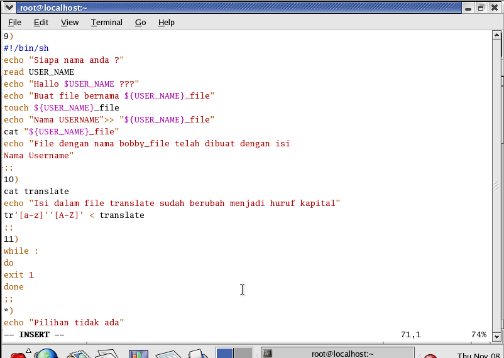Maximize the root@localhost terminal window
Screen dimensions: 504x358
[481, 8]
